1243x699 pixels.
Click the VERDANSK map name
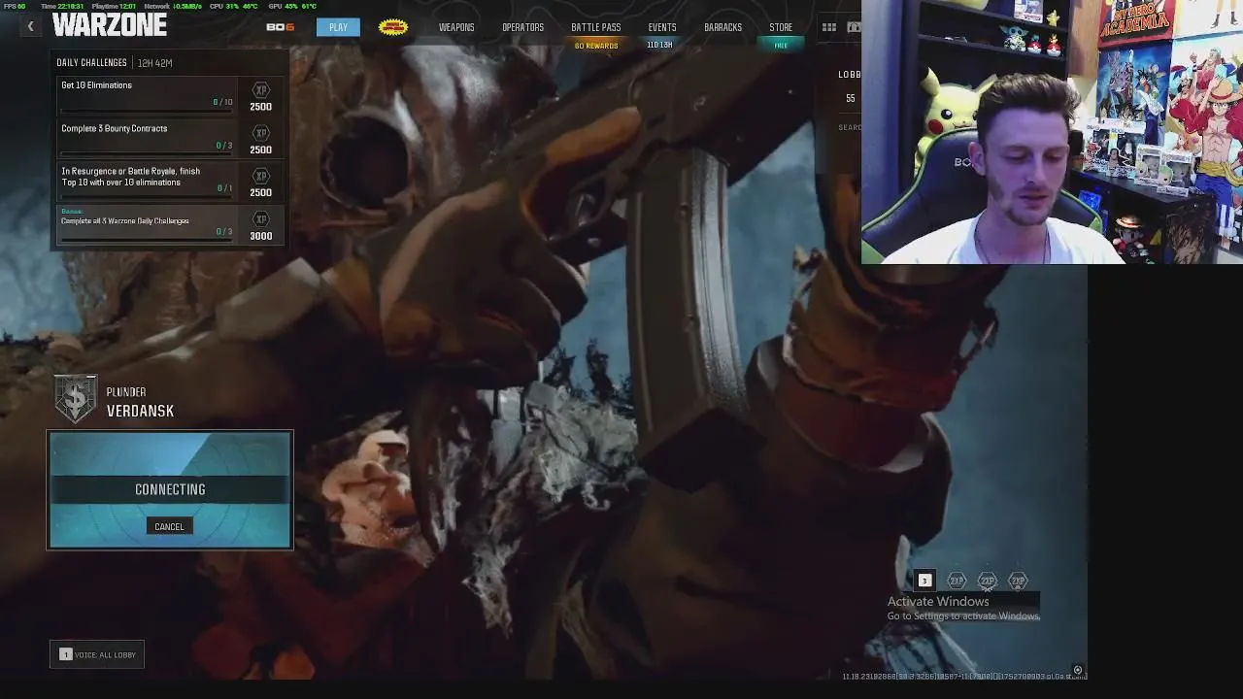140,411
